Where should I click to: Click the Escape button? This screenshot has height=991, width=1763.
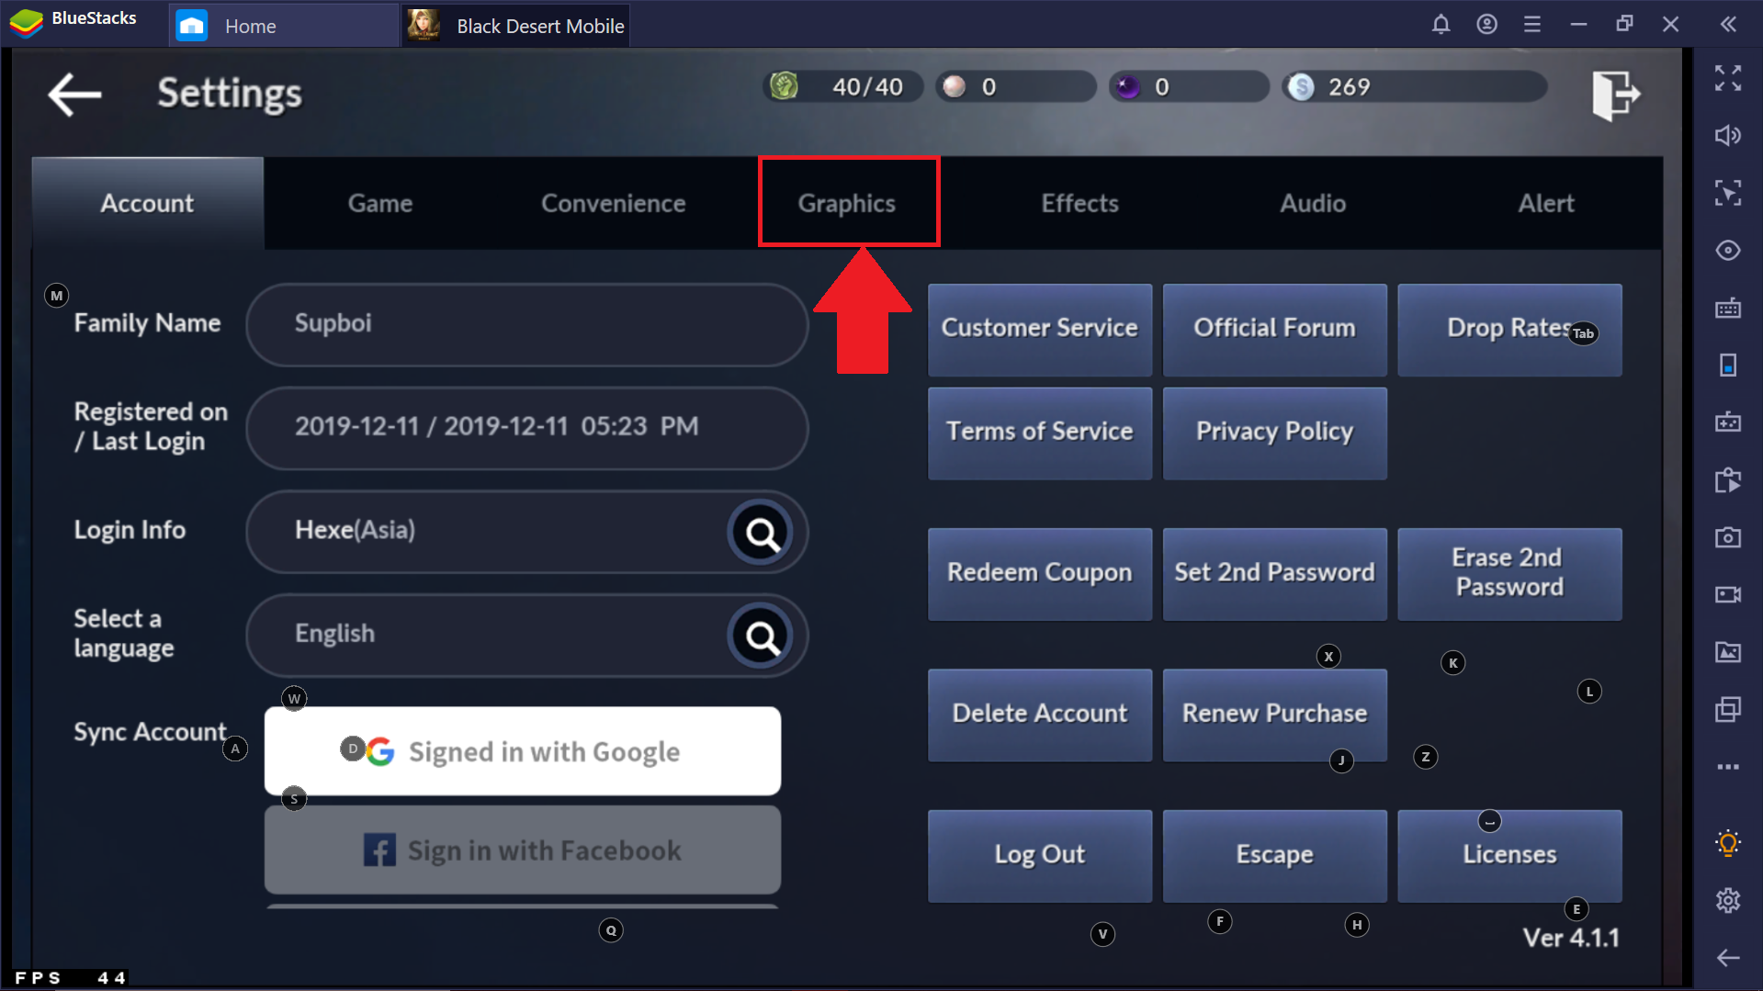[1275, 855]
